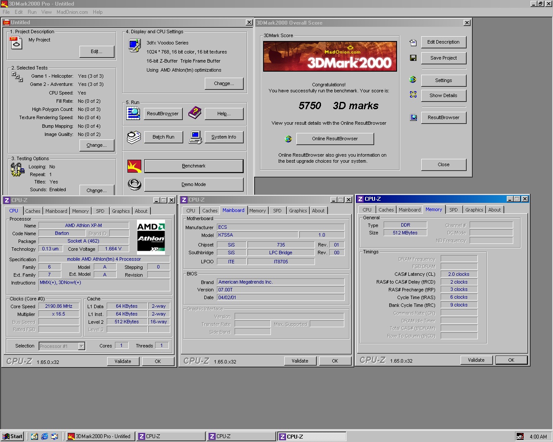Click the ResultBrowser icon in Overall Score window
Image resolution: width=553 pixels, height=442 pixels.
(413, 117)
